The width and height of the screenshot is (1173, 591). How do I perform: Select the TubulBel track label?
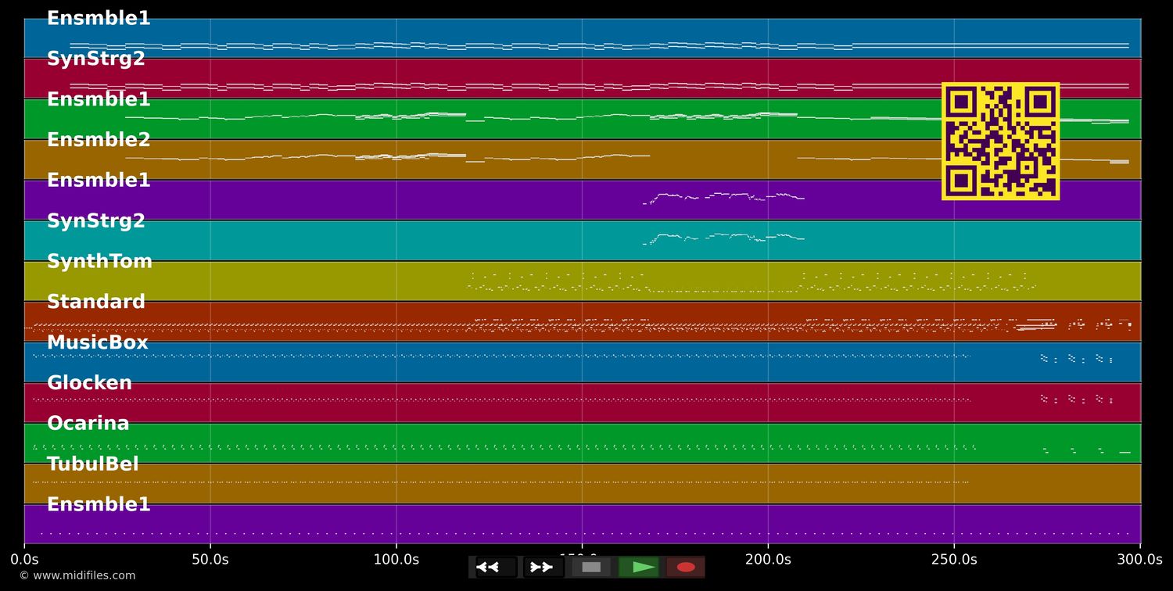(x=93, y=464)
